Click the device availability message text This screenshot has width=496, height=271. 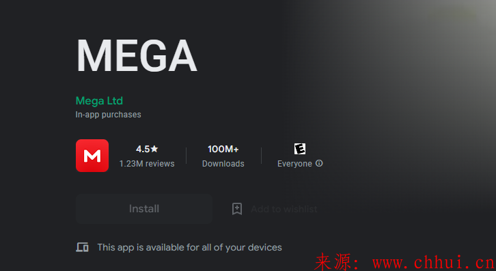click(x=189, y=247)
